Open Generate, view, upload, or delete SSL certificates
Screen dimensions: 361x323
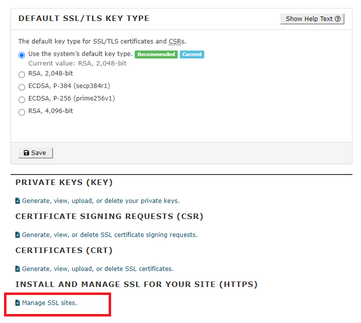click(x=98, y=268)
